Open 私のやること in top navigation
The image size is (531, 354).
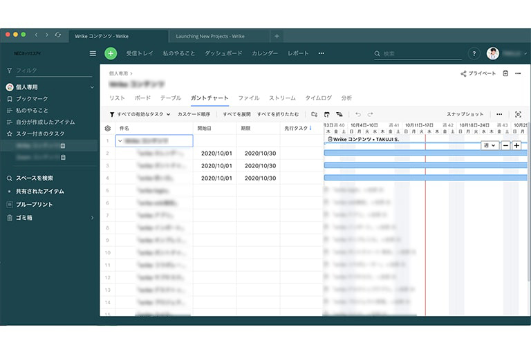click(x=179, y=53)
